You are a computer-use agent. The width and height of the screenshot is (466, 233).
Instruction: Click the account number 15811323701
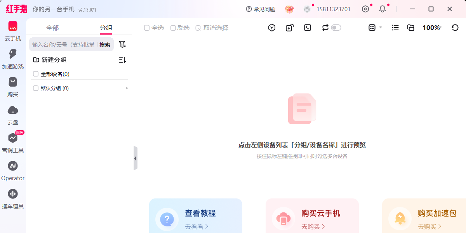pos(334,9)
